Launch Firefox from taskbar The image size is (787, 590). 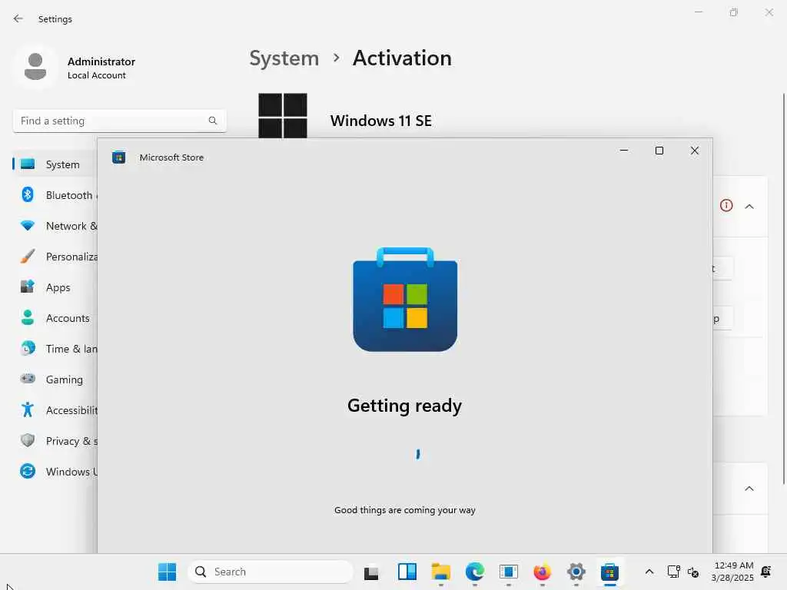pos(542,572)
